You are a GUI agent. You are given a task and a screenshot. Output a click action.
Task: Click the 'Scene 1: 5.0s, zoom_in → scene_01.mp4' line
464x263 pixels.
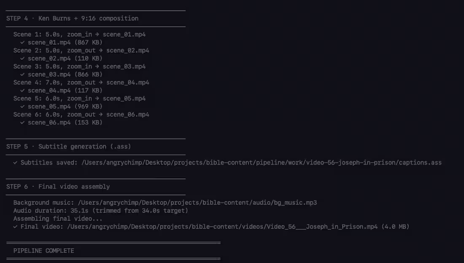tap(79, 35)
